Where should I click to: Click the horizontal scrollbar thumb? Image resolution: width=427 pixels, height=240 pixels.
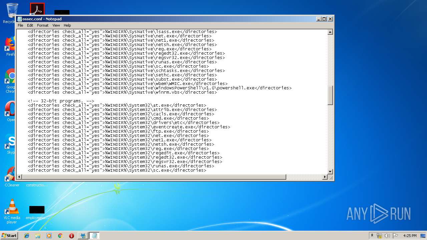[154, 177]
